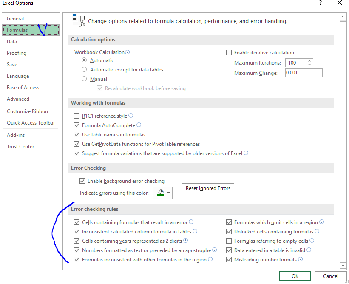This screenshot has height=284, width=349.
Task: Click info icon for unlocked cells containing formulas
Action: click(x=317, y=231)
